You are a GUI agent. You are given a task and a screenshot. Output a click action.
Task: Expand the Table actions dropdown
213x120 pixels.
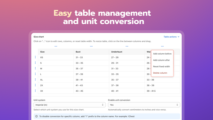click(171, 37)
